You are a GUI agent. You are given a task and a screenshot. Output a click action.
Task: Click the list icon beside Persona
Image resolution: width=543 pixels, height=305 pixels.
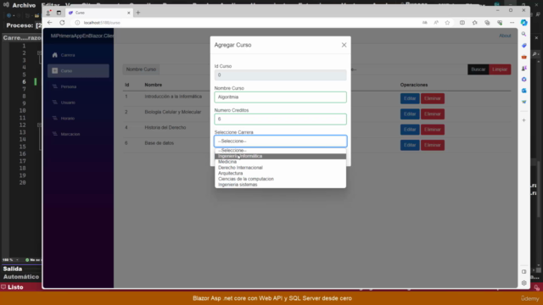click(x=54, y=86)
